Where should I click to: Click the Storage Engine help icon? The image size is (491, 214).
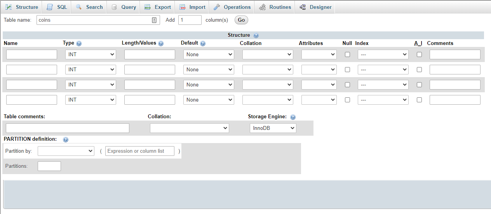tap(293, 117)
